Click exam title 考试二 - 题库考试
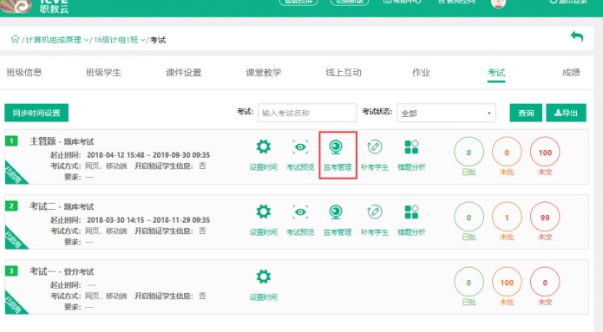The image size is (603, 332). tap(62, 206)
